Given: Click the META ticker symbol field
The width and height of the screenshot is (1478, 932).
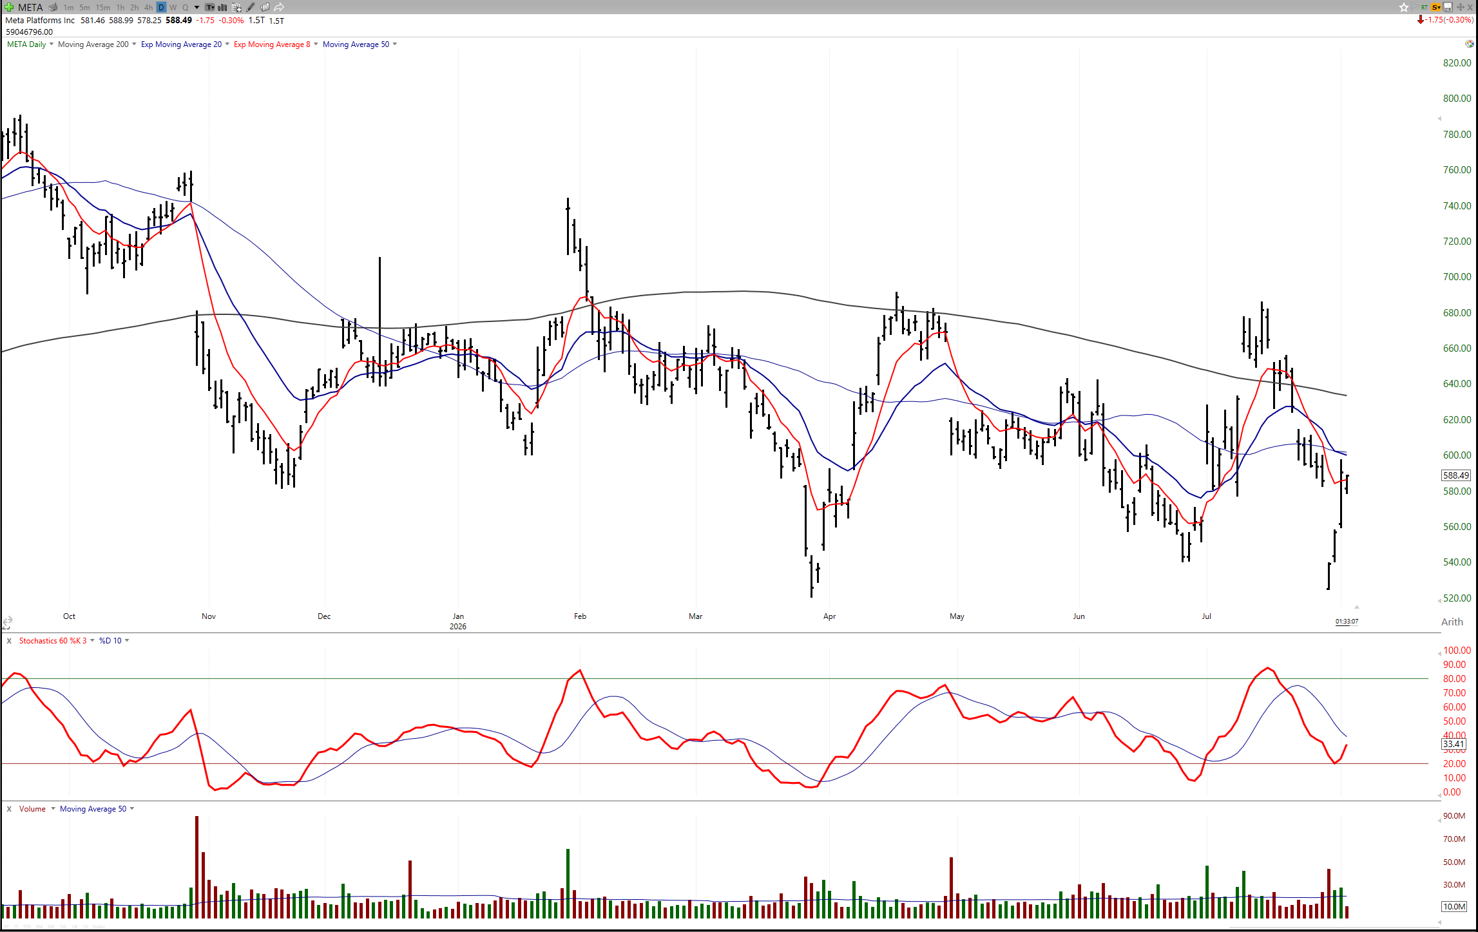Looking at the screenshot, I should pos(30,8).
